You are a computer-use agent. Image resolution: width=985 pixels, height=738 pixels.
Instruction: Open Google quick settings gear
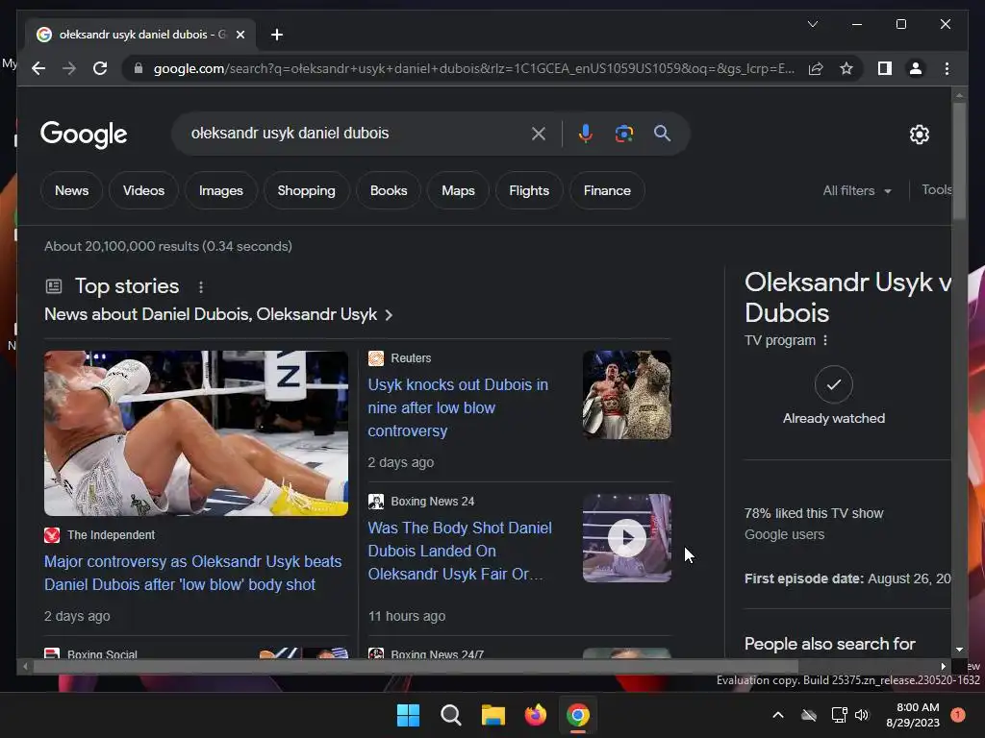coord(919,134)
